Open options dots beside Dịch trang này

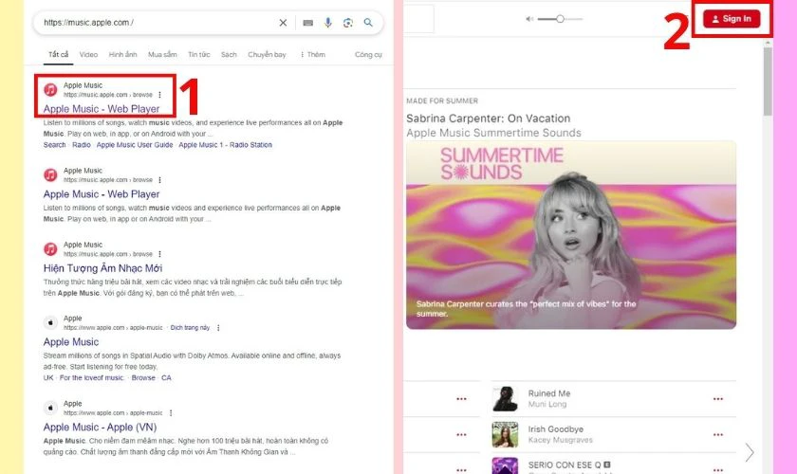[x=218, y=328]
